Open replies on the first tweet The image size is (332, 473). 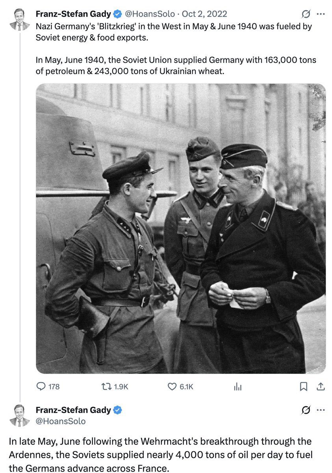pyautogui.click(x=48, y=387)
